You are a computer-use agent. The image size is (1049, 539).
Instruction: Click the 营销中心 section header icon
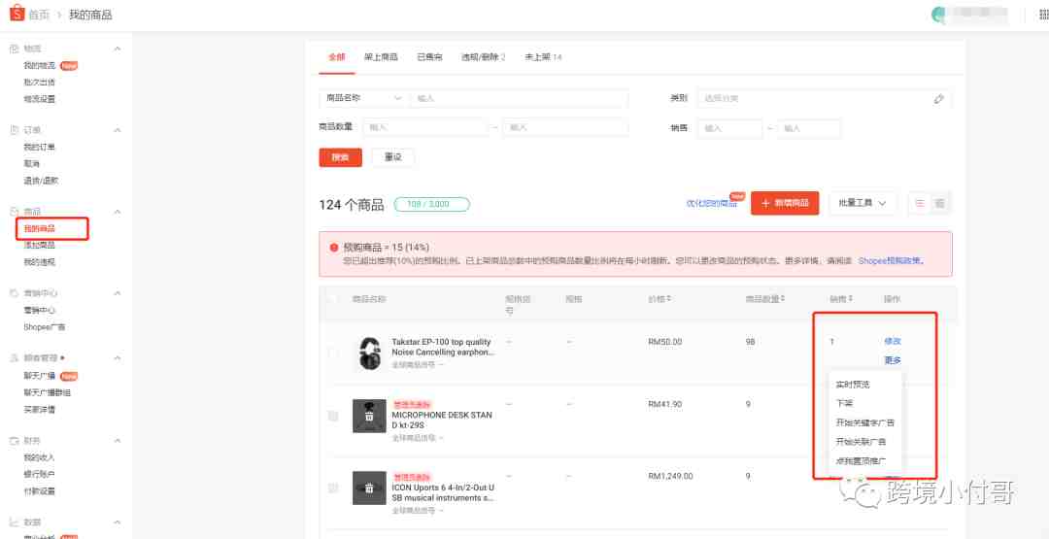click(14, 293)
